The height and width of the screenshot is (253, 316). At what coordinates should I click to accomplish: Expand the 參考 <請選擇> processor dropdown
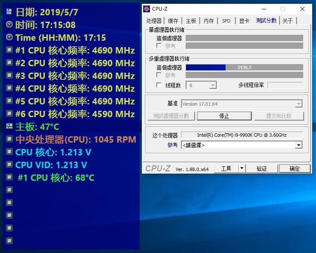pos(299,145)
